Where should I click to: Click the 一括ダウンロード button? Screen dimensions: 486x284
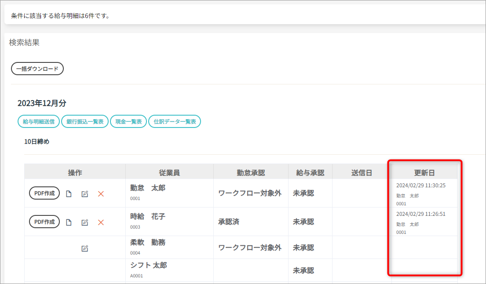(37, 69)
